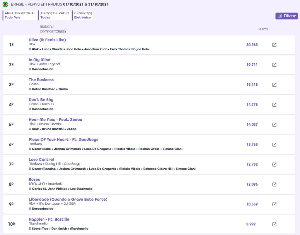Open external link icon for The Business
Viewport: 300px width, 235px height.
pyautogui.click(x=274, y=85)
